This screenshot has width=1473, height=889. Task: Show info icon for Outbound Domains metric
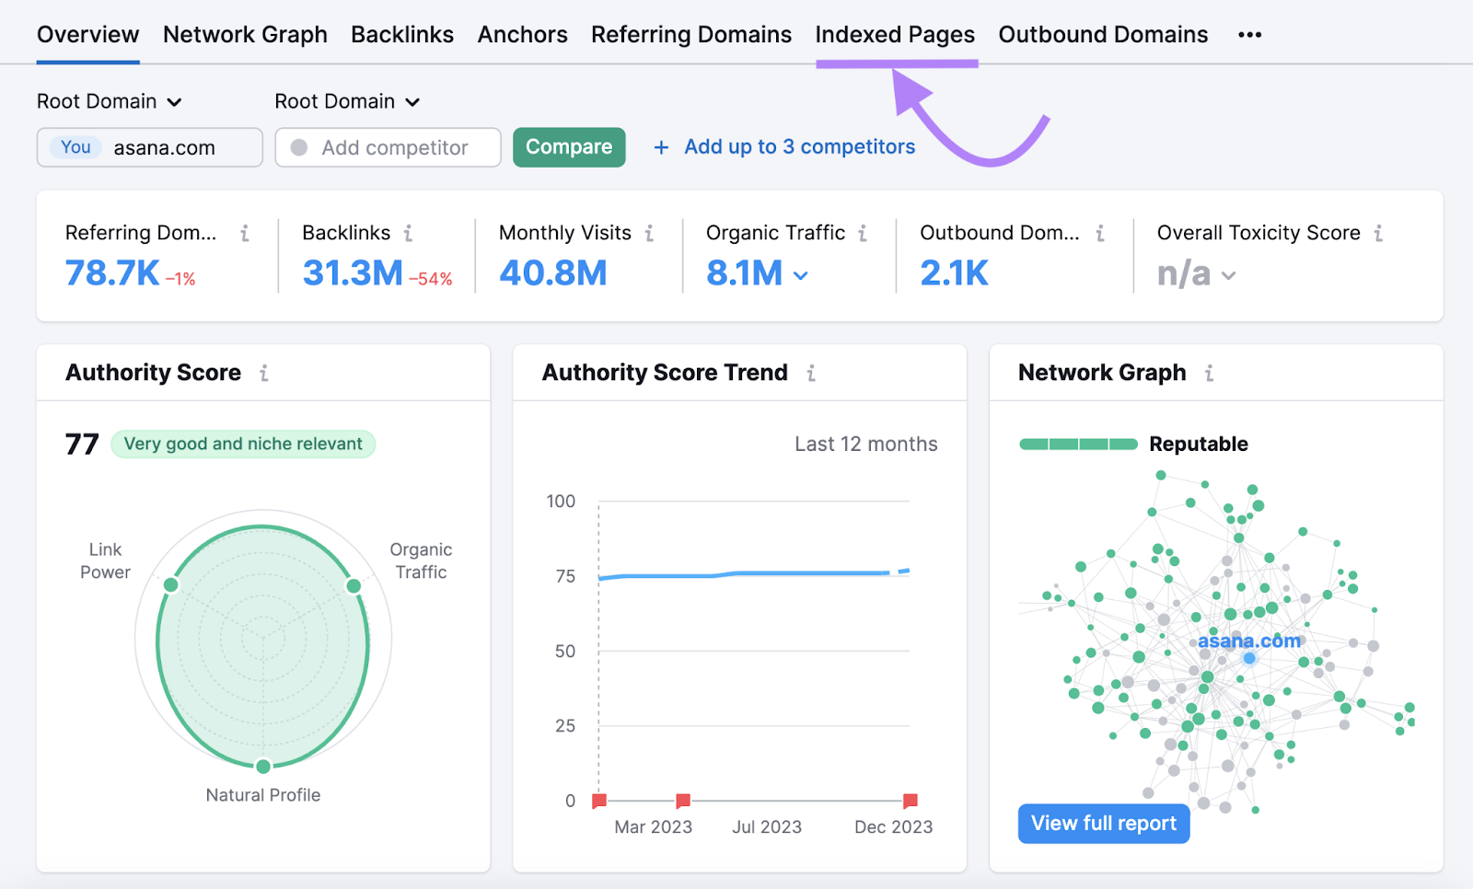click(1100, 234)
